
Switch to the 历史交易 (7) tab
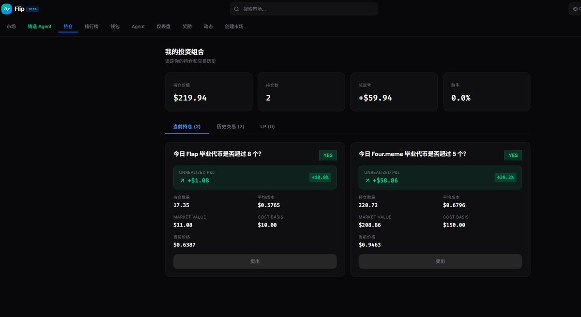tap(230, 126)
